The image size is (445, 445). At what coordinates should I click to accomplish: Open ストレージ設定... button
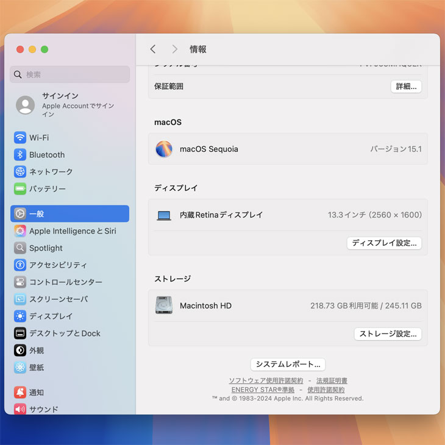click(388, 334)
